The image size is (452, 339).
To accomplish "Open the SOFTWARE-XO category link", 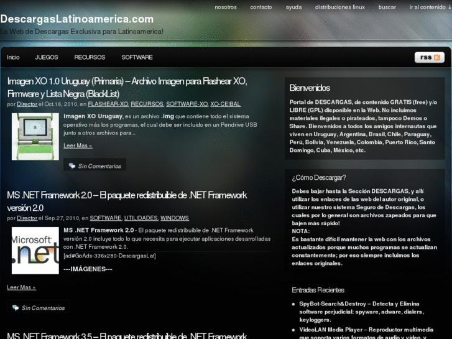I will [187, 104].
